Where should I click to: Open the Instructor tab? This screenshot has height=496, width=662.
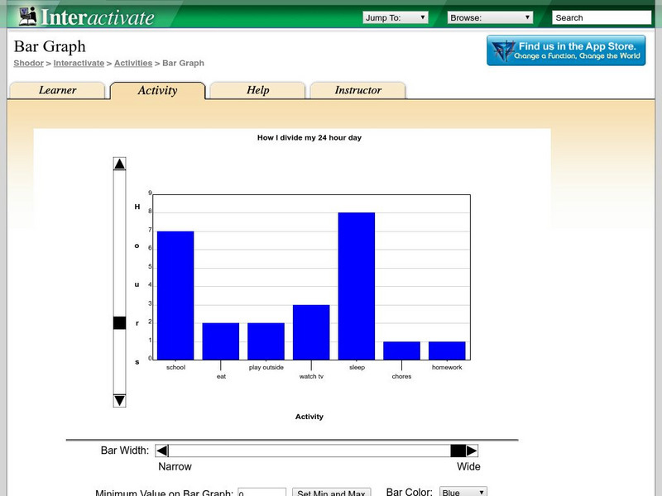(x=358, y=90)
